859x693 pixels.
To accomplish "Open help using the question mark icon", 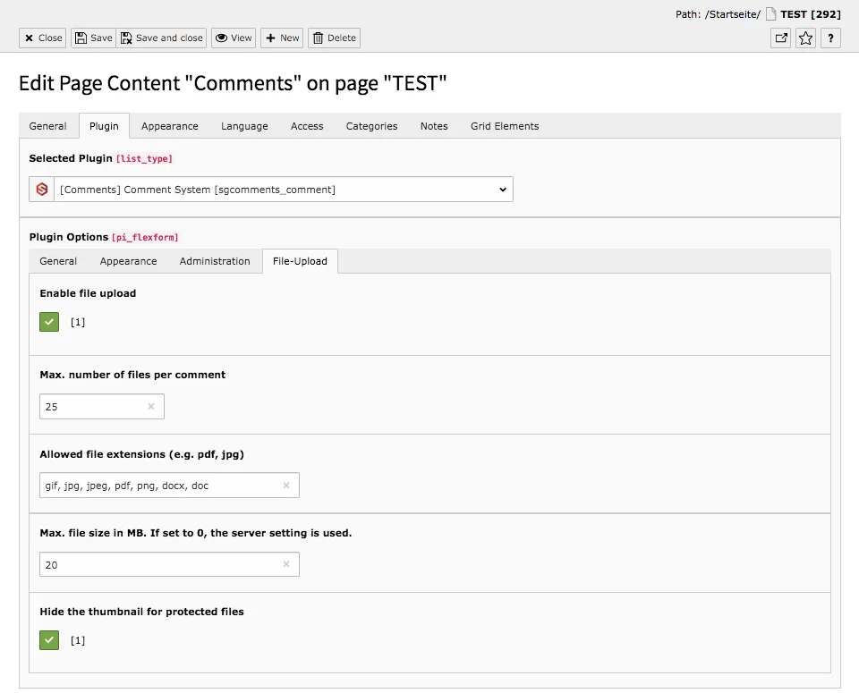I will pyautogui.click(x=829, y=38).
